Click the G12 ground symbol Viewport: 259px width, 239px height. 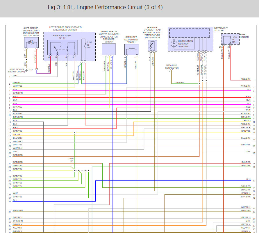(x=26, y=71)
